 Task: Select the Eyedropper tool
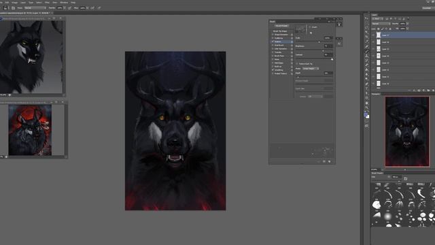coord(367,42)
